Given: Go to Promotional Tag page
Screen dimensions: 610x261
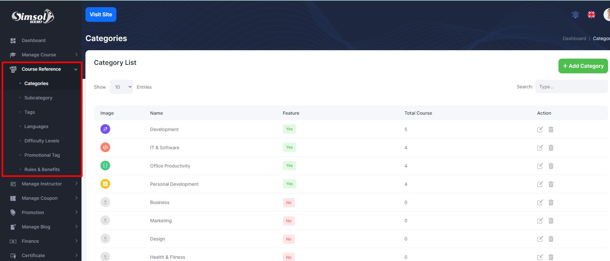Looking at the screenshot, I should (x=42, y=155).
